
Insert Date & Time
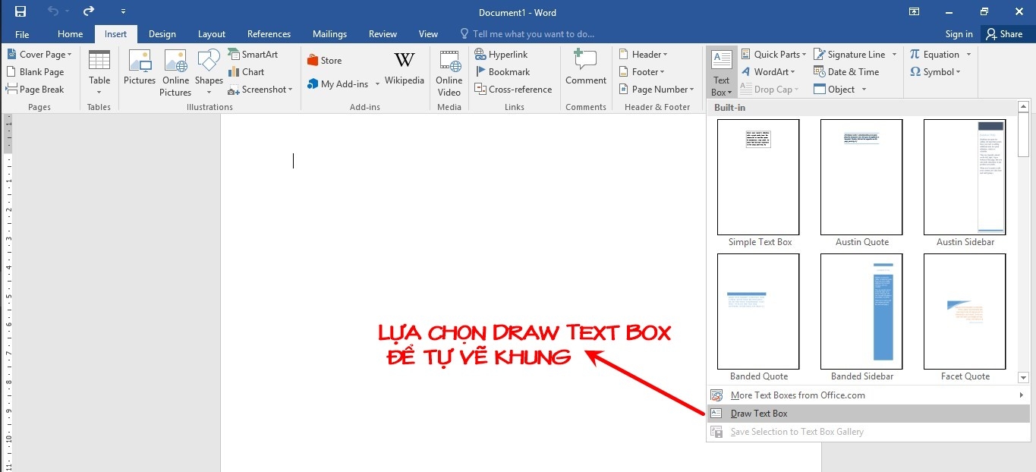(846, 72)
